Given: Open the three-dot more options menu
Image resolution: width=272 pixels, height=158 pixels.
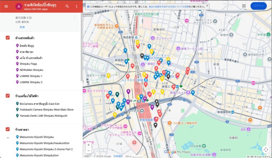Looking at the screenshot, I should 76,6.
